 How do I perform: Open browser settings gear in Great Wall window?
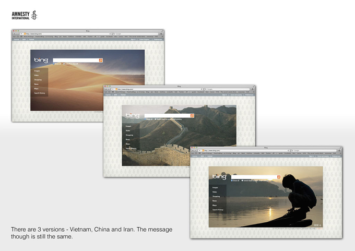click(x=253, y=89)
